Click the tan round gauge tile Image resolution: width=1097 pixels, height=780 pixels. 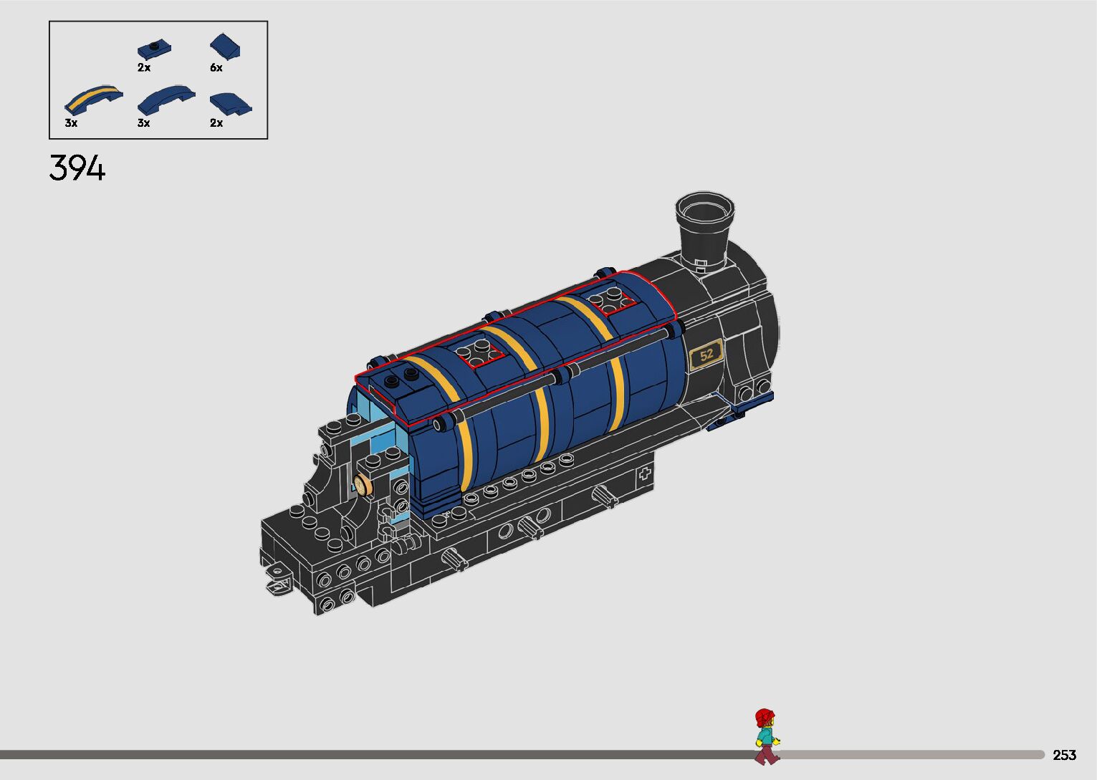tap(364, 485)
